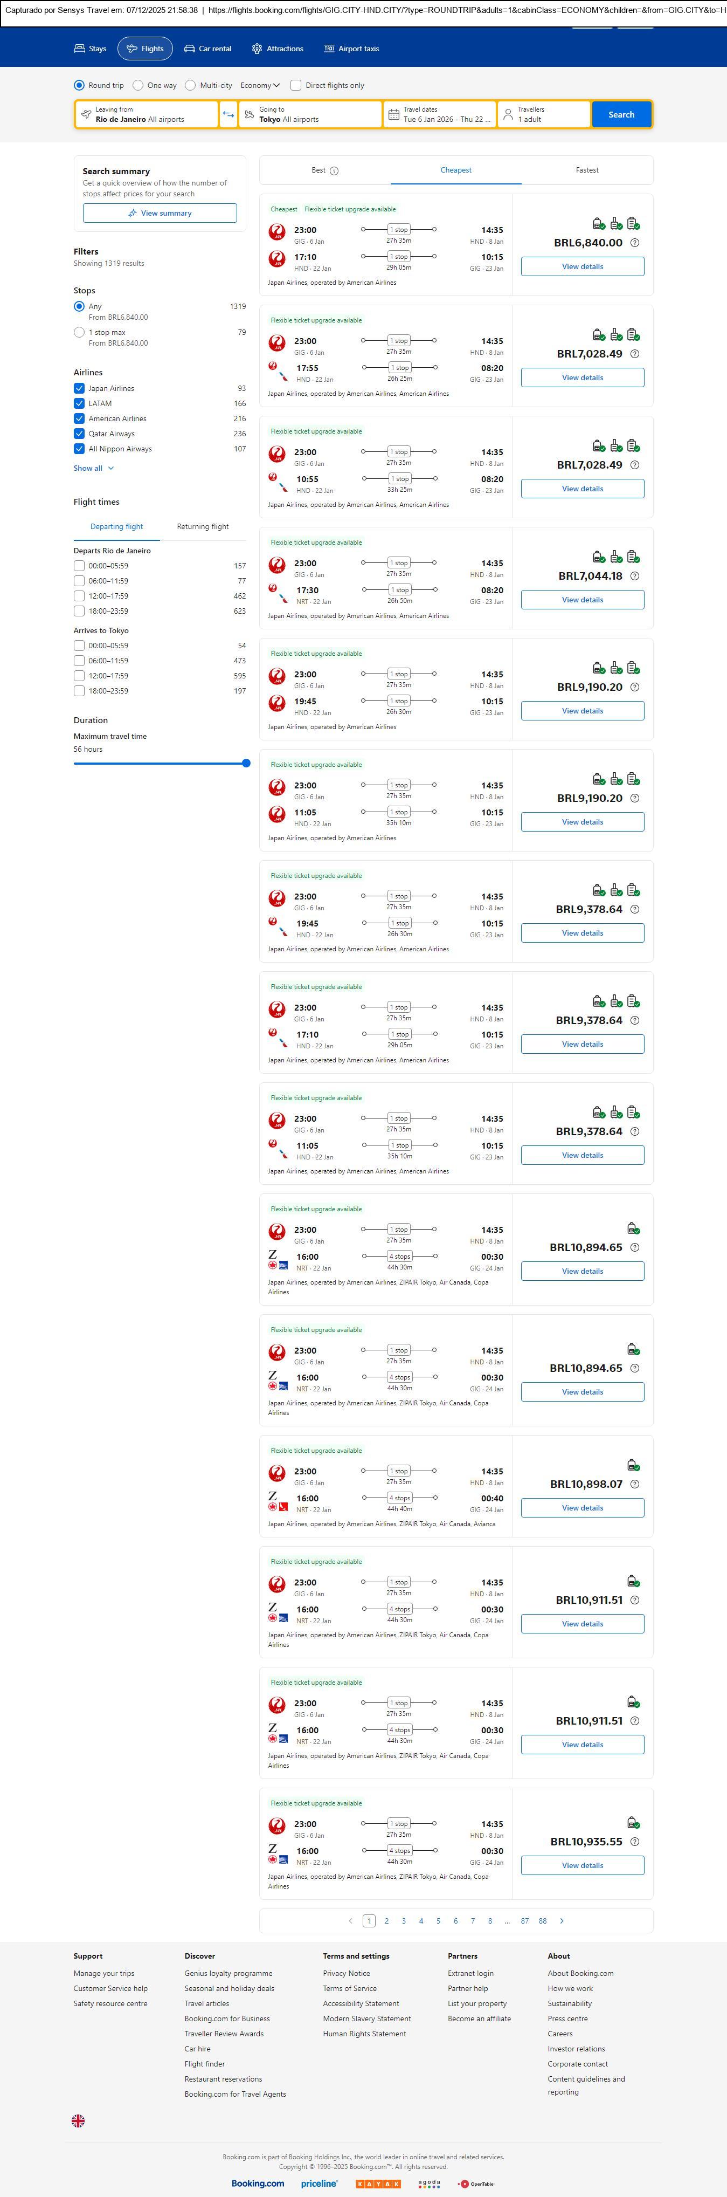Click the Booking.com logo in footer
Screen dimensions: 727x2197
tap(258, 2184)
